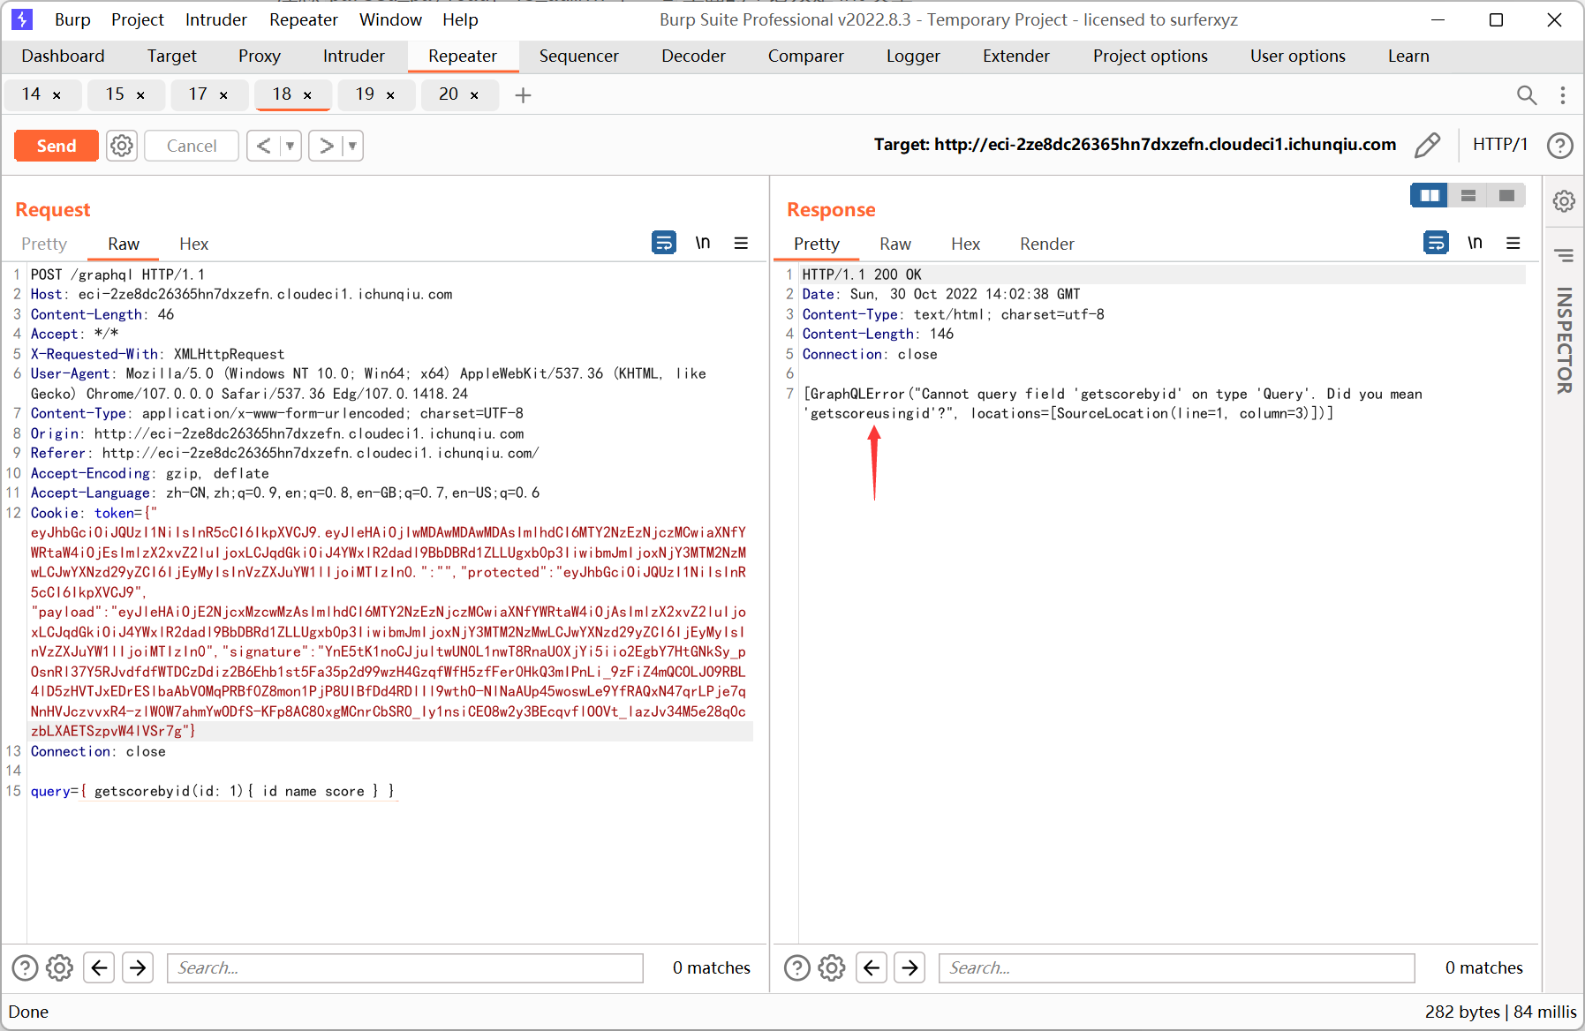The width and height of the screenshot is (1585, 1031).
Task: Open the Learn tab
Action: 1408,56
